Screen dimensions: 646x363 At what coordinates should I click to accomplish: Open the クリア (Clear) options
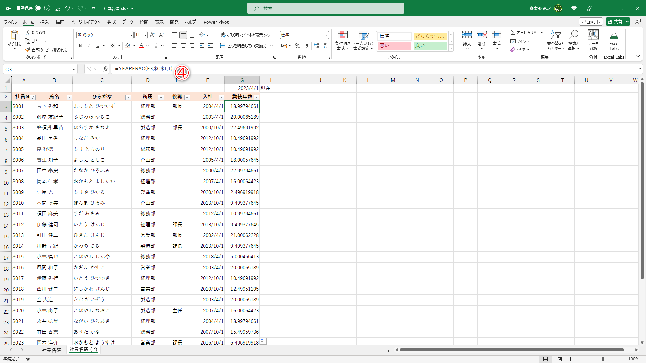[x=520, y=49]
